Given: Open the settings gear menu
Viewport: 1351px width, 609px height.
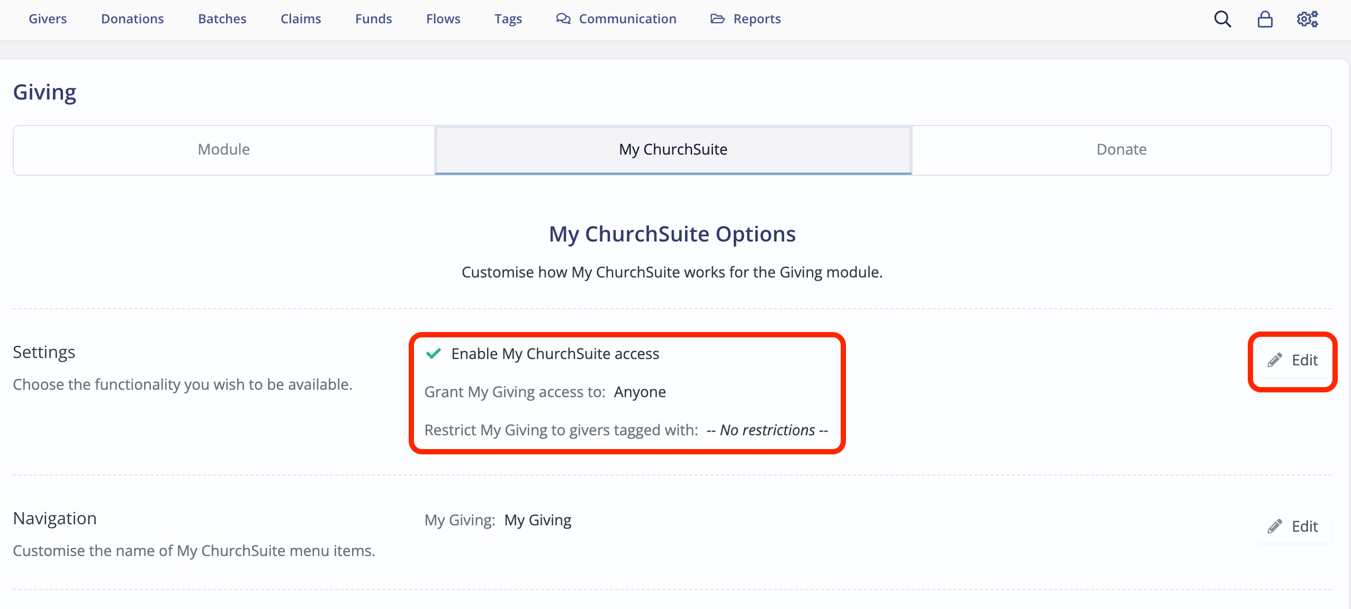Looking at the screenshot, I should [x=1308, y=19].
